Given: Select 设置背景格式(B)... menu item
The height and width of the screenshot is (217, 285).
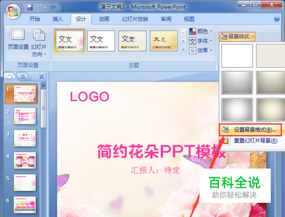Looking at the screenshot, I should (250, 130).
